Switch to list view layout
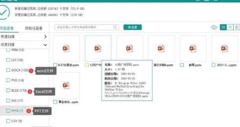The image size is (240, 127). (230, 27)
